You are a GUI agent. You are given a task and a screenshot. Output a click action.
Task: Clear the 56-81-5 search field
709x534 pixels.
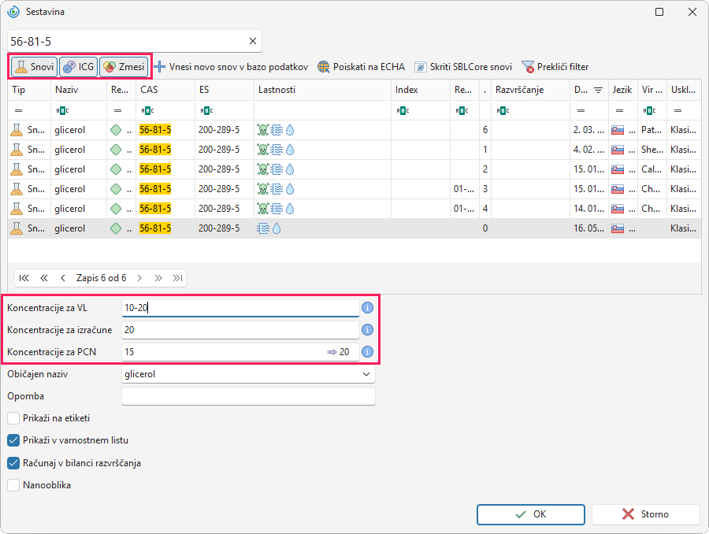(253, 41)
